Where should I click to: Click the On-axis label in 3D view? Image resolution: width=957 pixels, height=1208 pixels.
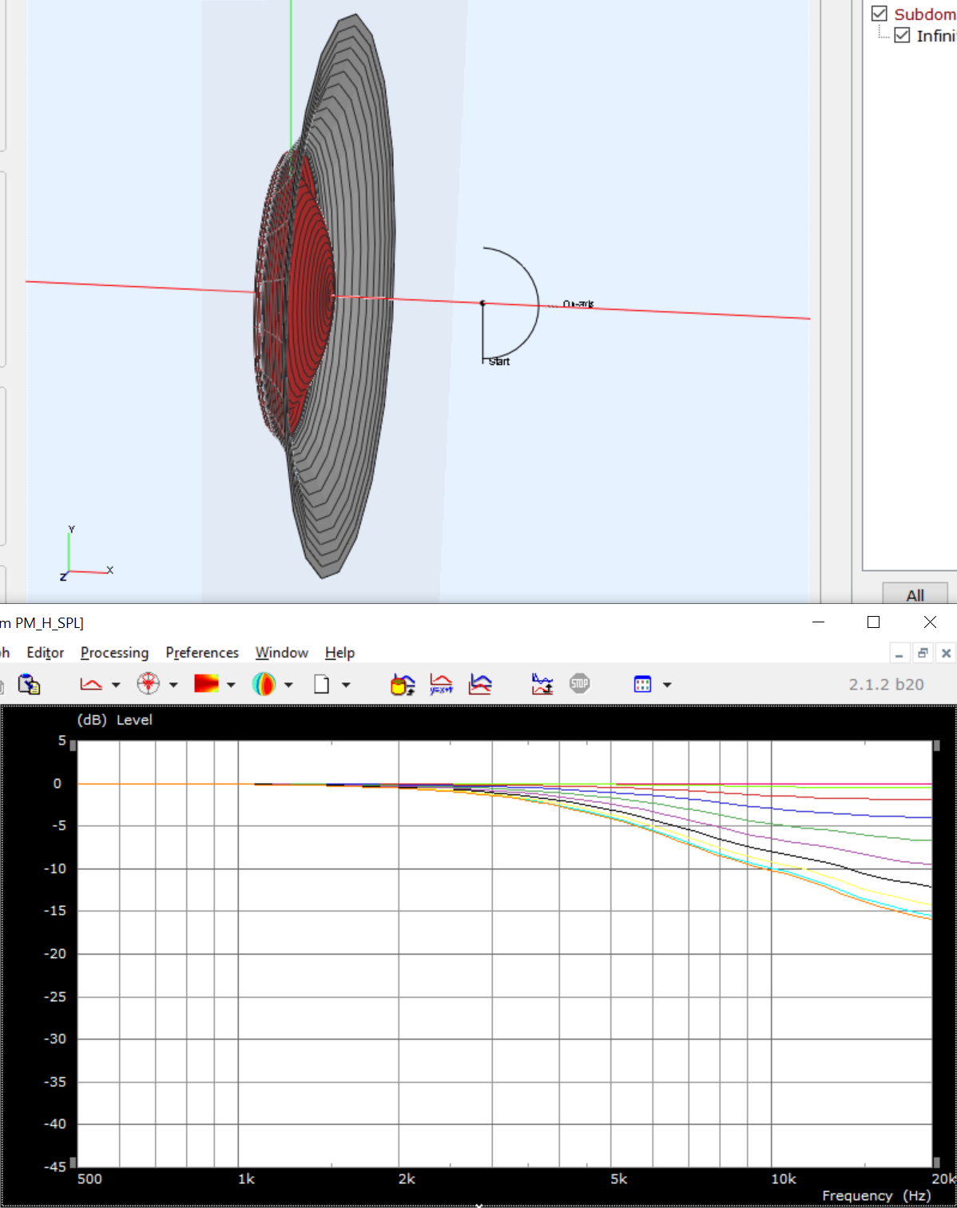click(578, 304)
